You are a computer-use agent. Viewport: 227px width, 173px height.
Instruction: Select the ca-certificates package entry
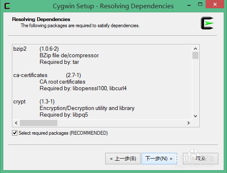(x=30, y=75)
